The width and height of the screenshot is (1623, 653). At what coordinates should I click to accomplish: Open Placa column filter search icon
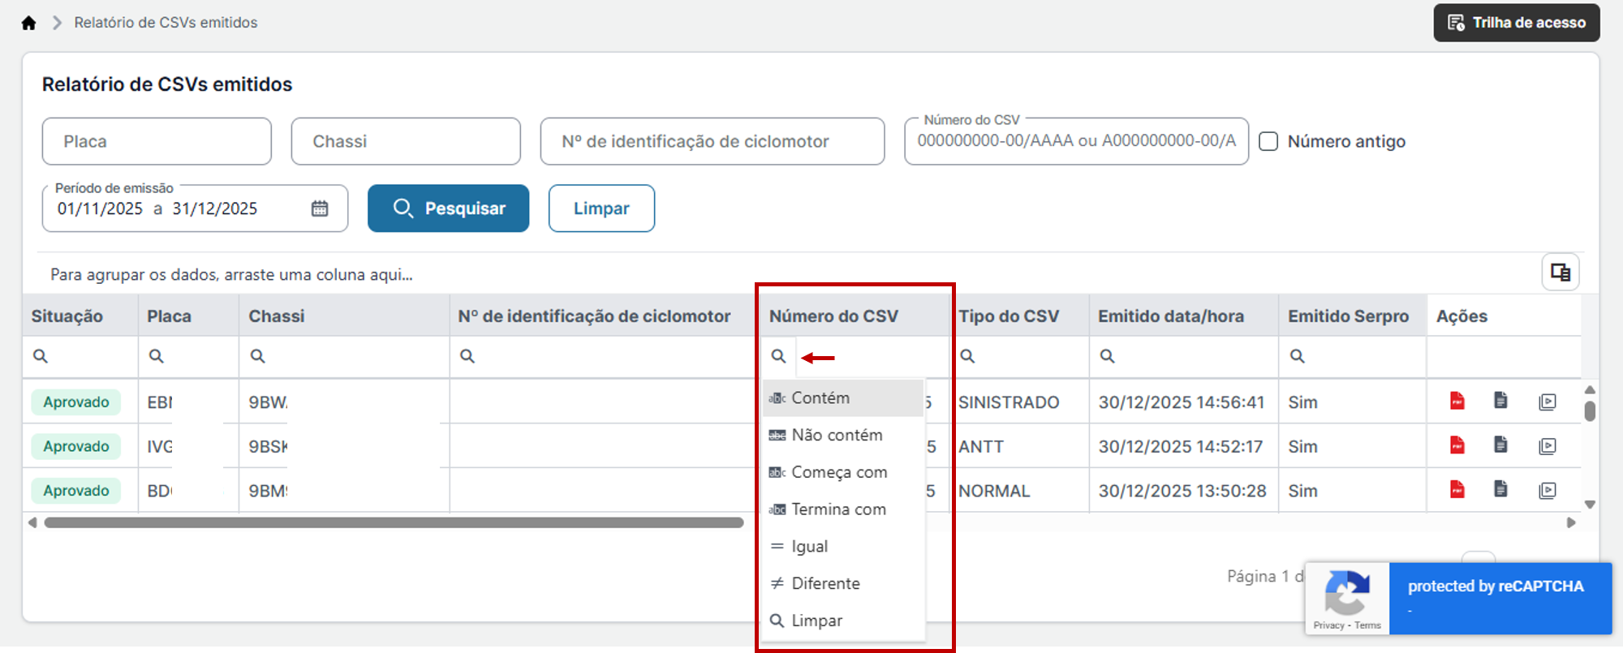[x=157, y=356]
